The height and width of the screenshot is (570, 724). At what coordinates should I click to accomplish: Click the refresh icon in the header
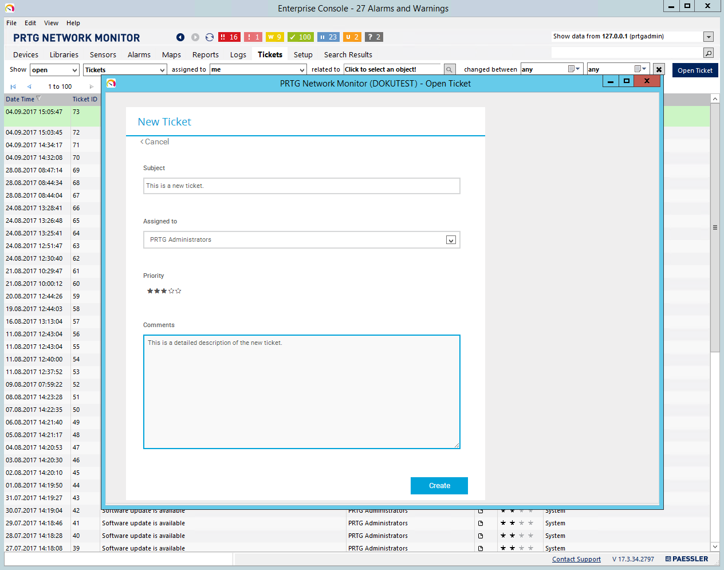(210, 37)
